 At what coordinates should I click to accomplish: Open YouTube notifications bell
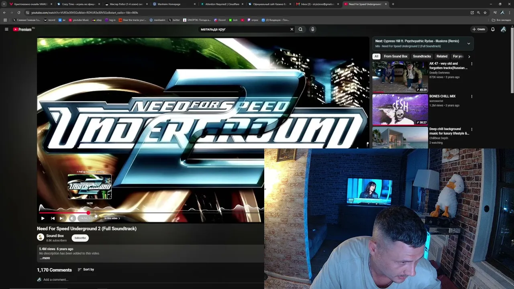(x=493, y=29)
